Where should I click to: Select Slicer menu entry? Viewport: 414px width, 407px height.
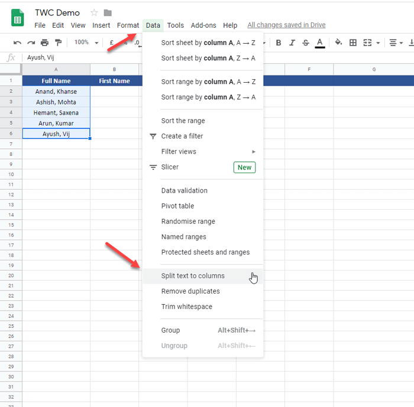coord(203,167)
